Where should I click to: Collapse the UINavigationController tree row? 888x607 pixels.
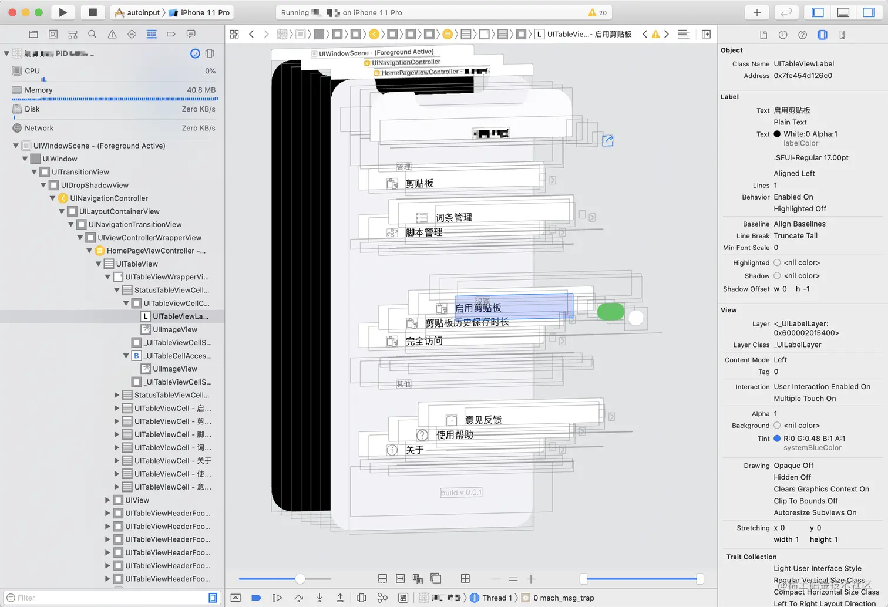(x=52, y=198)
